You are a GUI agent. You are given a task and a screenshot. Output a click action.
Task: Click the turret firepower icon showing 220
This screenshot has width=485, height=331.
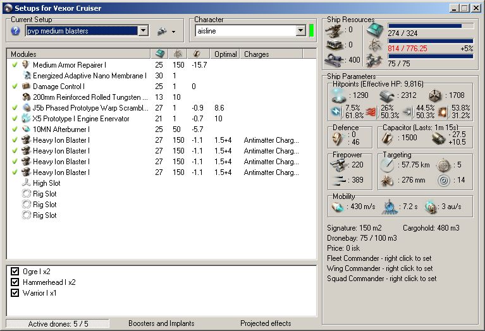(x=339, y=165)
